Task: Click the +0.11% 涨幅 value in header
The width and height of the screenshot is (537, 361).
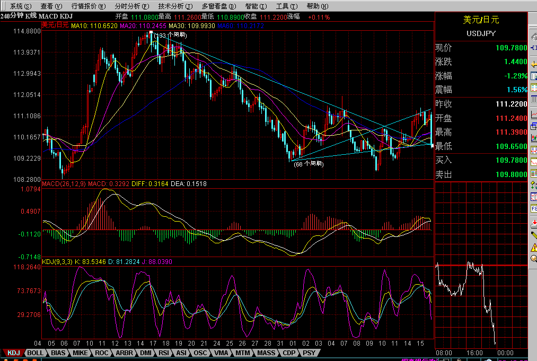Action: (319, 17)
